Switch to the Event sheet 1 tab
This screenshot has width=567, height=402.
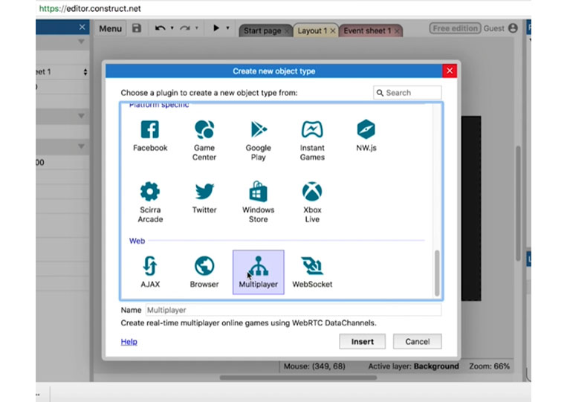pyautogui.click(x=367, y=30)
